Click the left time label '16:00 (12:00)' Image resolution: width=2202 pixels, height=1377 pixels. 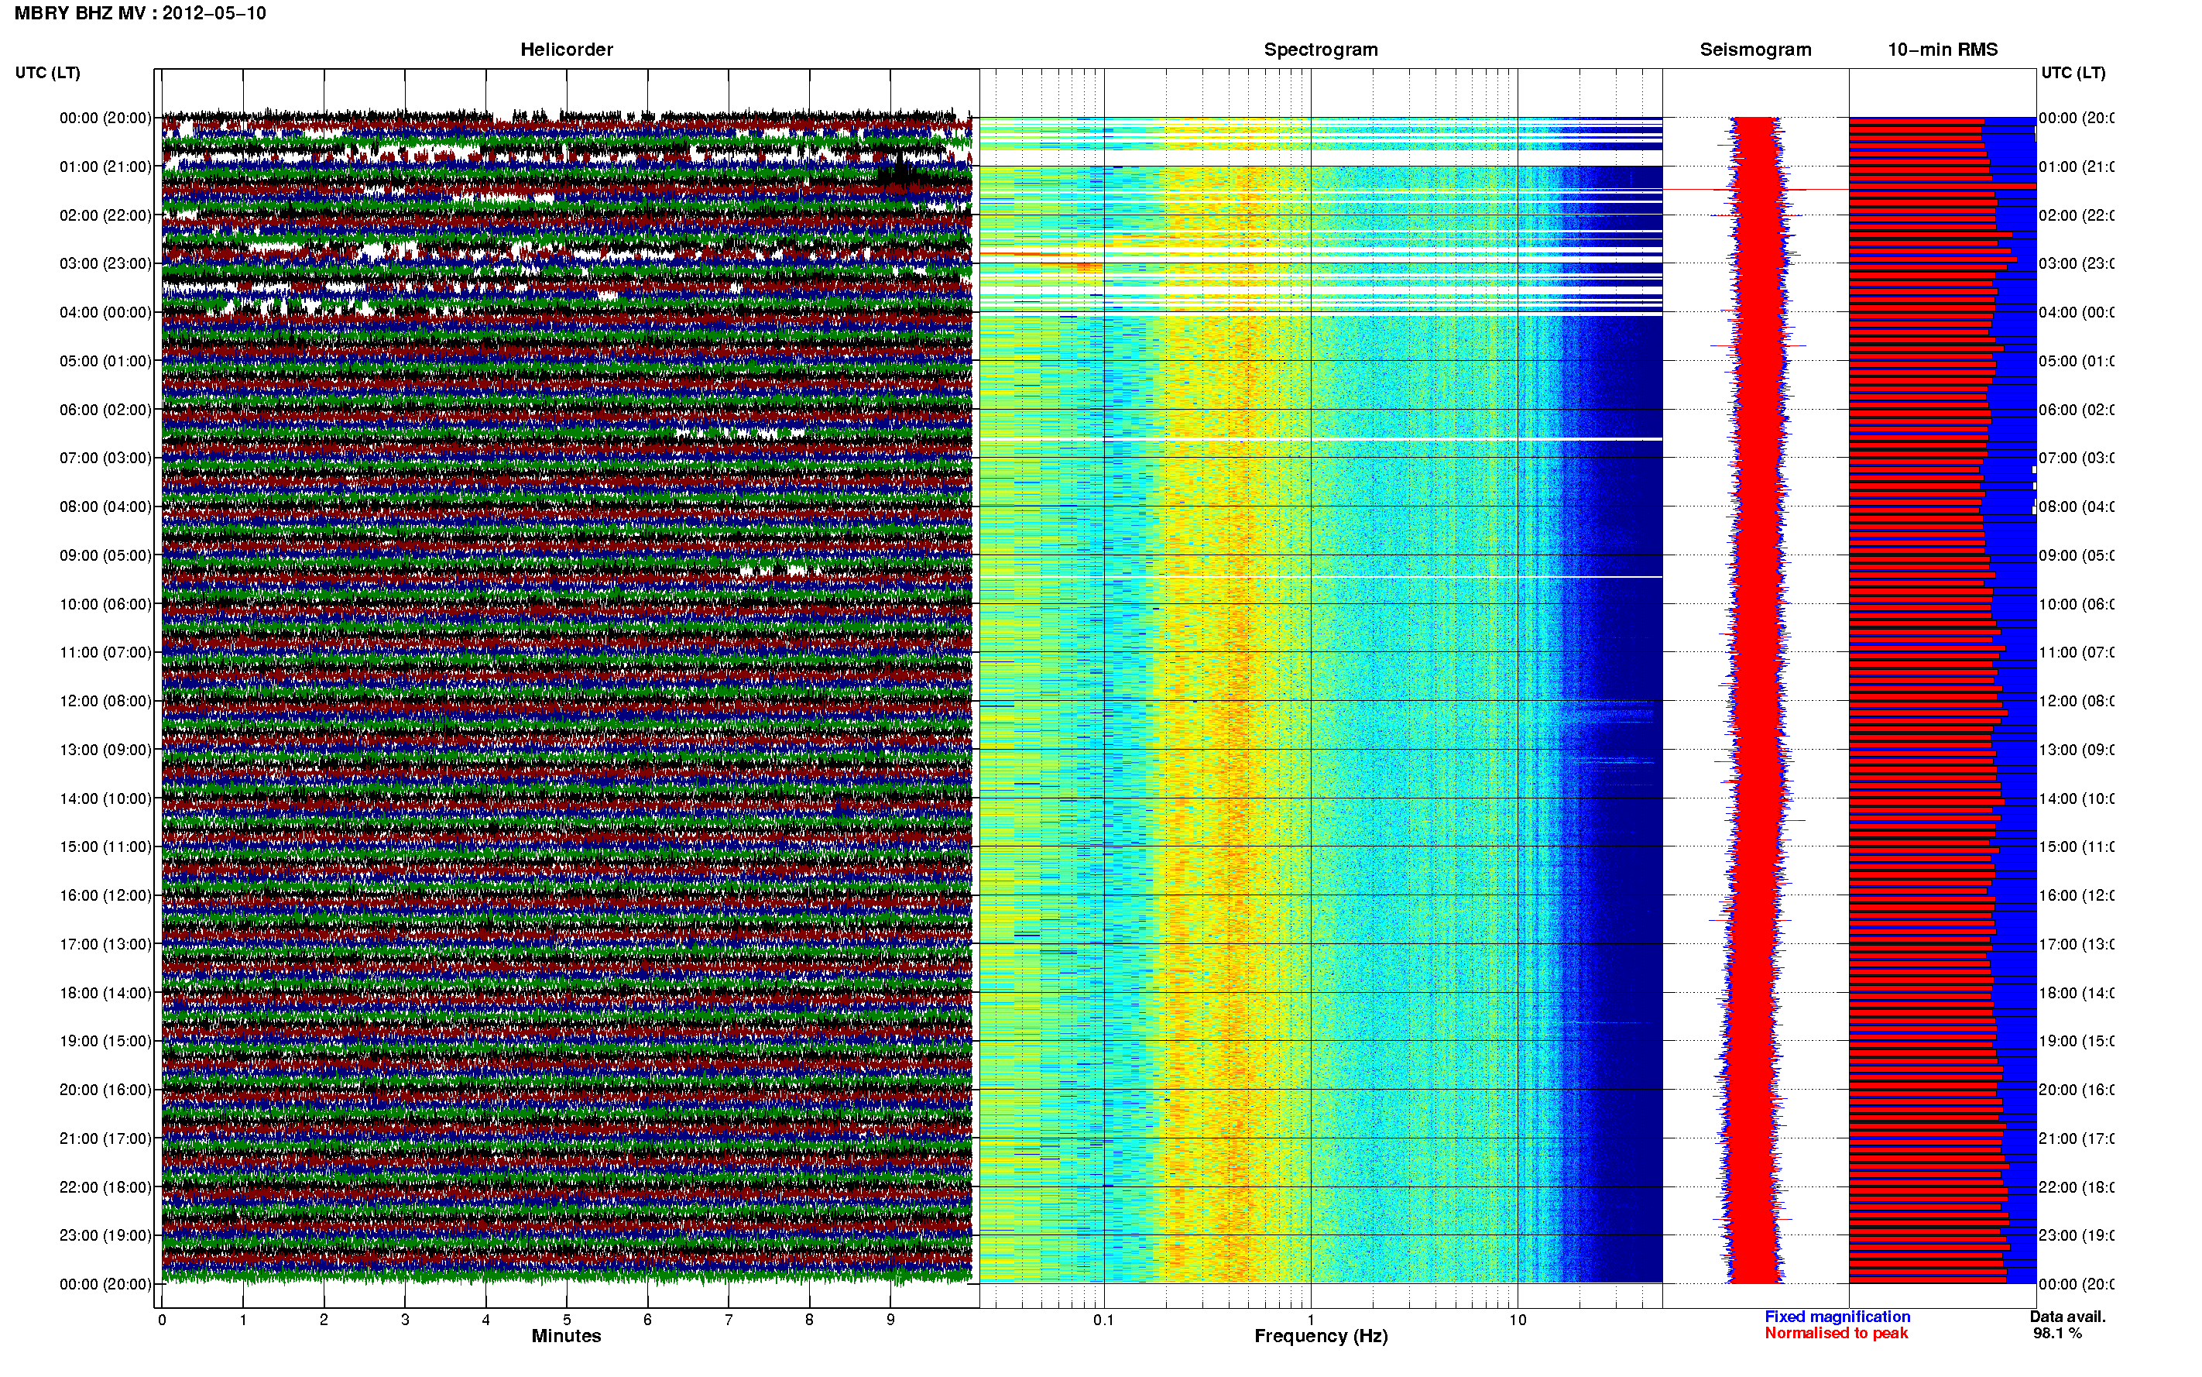click(x=105, y=895)
